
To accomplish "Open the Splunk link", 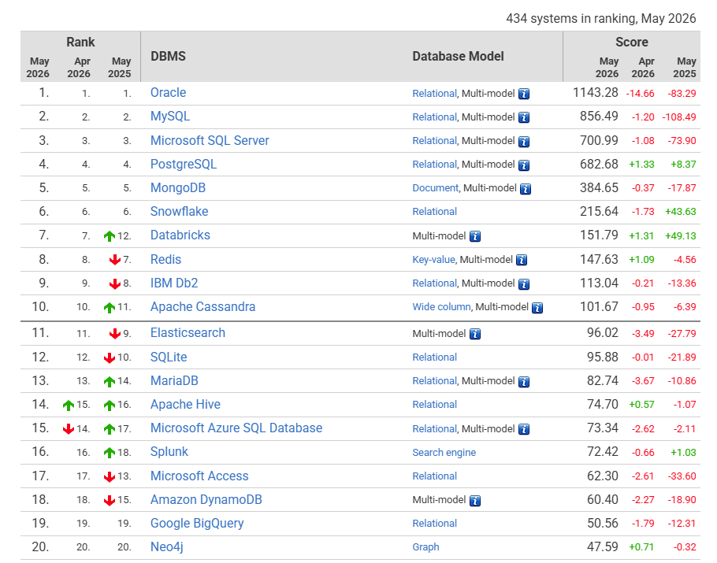I will [x=169, y=452].
